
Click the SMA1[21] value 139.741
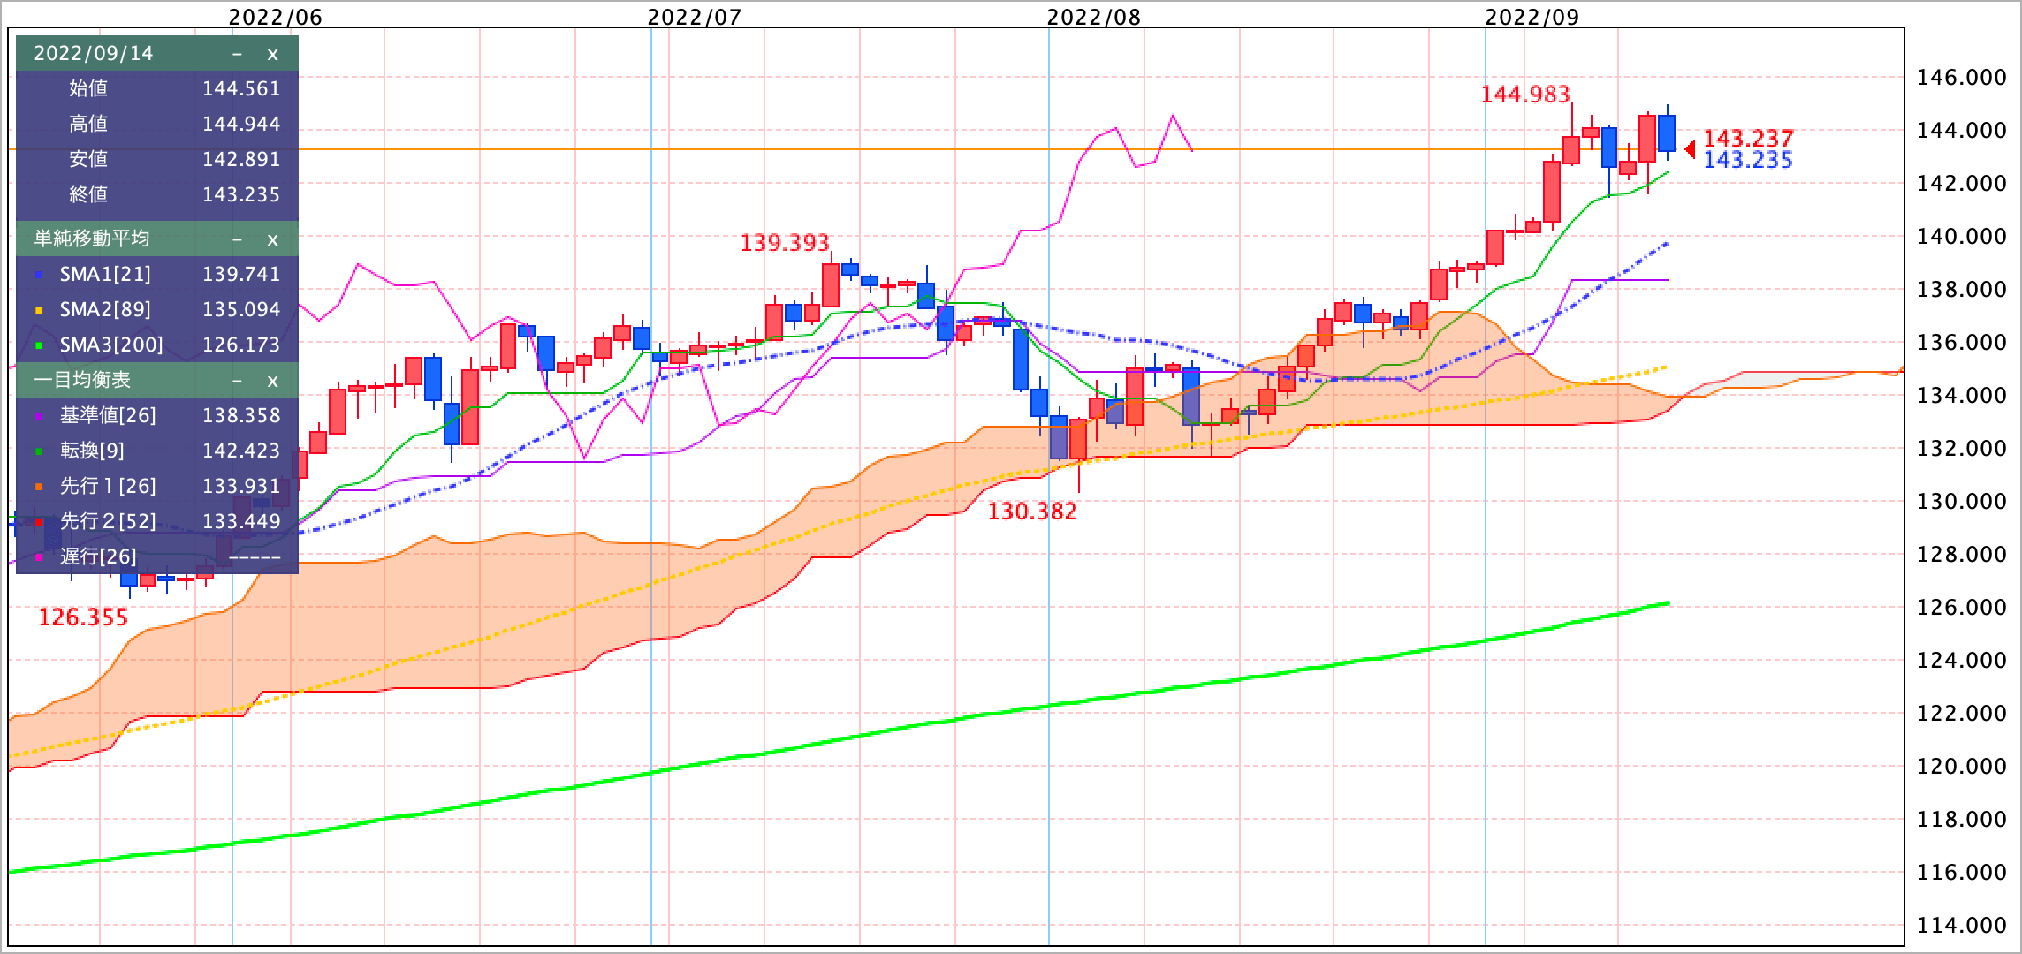[241, 274]
